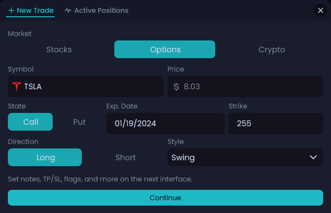
Task: Select the Call state option
Action: (x=31, y=122)
